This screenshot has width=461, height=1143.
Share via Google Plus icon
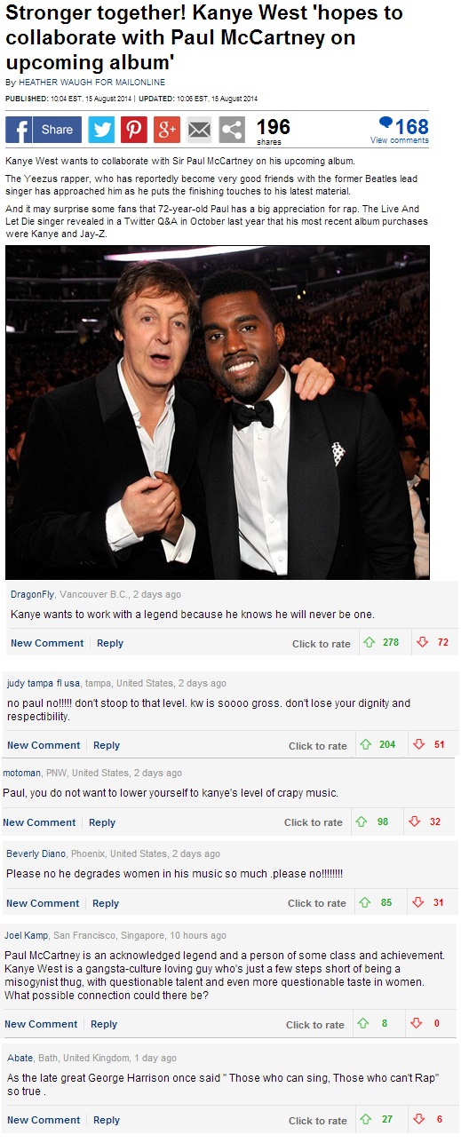pos(167,130)
